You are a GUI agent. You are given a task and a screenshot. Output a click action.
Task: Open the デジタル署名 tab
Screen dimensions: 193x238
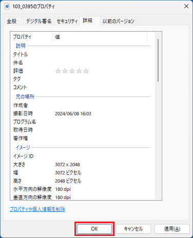coord(38,21)
